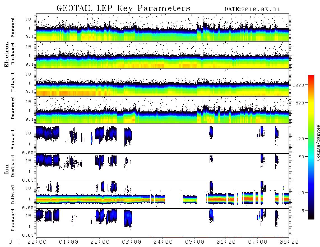The height and width of the screenshot is (247, 320).
Task: Click the '500' colorbar tick value
Action: pos(300,103)
